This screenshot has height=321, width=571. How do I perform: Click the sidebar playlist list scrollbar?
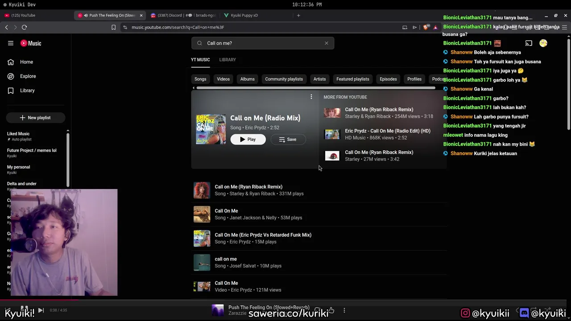point(68,159)
